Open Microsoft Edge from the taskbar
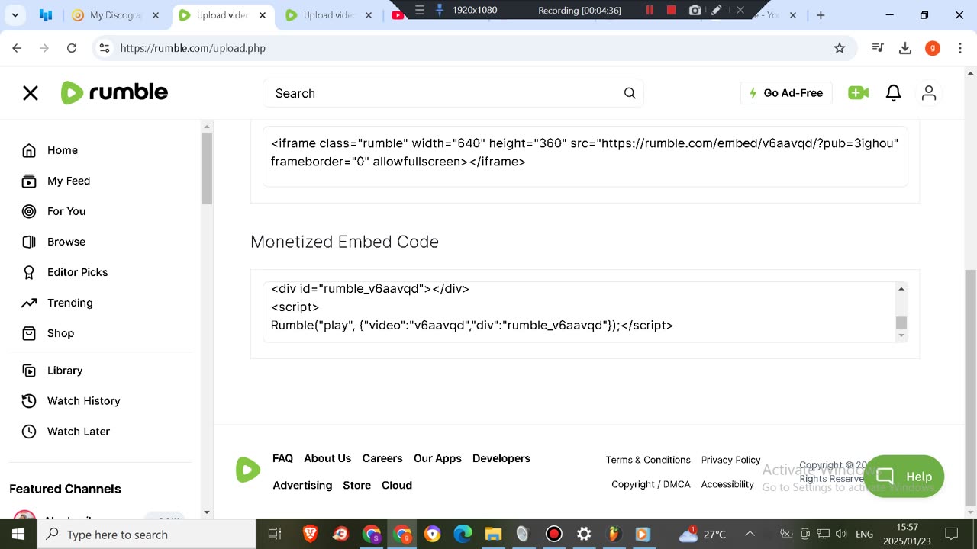Image resolution: width=977 pixels, height=549 pixels. click(x=463, y=535)
